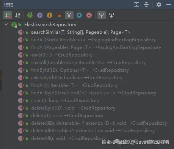The width and height of the screenshot is (174, 149).
Task: Collapse the ElasticsearchRepository node
Action: [6, 24]
